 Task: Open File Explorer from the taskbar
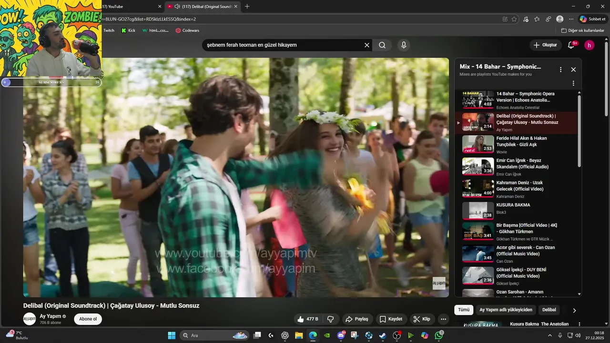coord(299,335)
